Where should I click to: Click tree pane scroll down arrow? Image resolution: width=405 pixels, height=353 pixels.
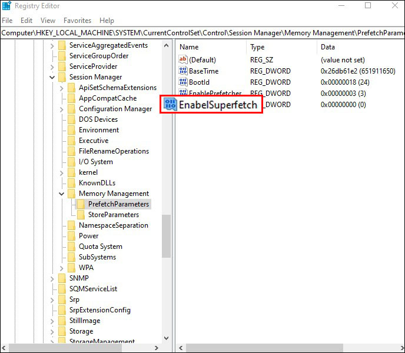pos(167,338)
